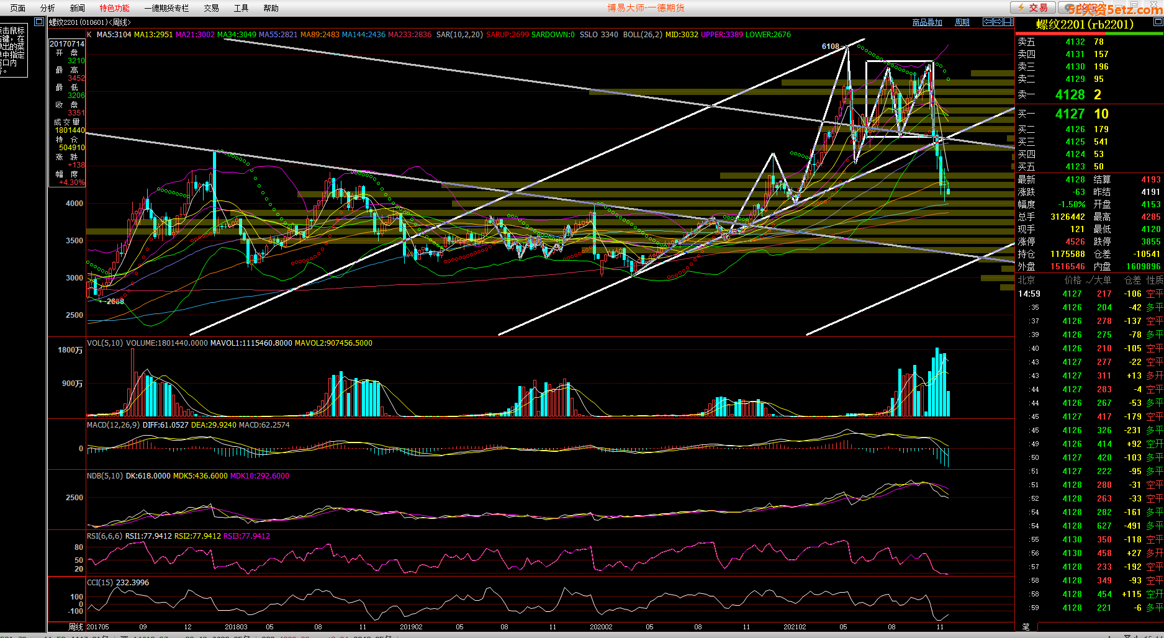Click the 周线 period label at chart bottom
Viewport: 1164px width, 638px height.
pyautogui.click(x=75, y=627)
